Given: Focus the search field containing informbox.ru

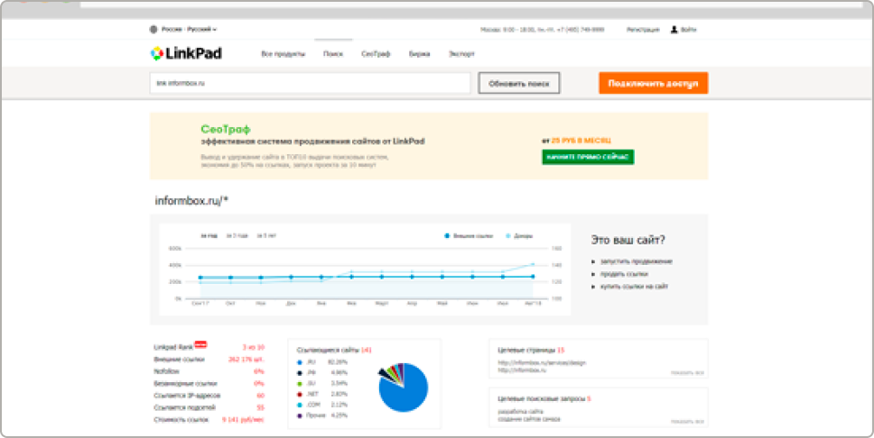Looking at the screenshot, I should coord(310,83).
